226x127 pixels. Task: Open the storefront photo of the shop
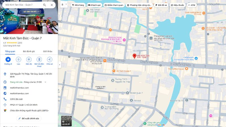pyautogui.click(x=29, y=21)
